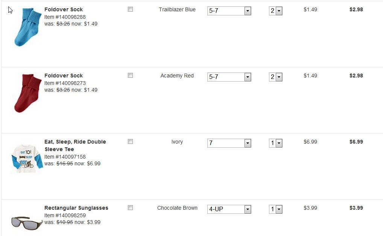Expand size dropdown for Academy Red sock
The width and height of the screenshot is (383, 236).
coord(229,77)
